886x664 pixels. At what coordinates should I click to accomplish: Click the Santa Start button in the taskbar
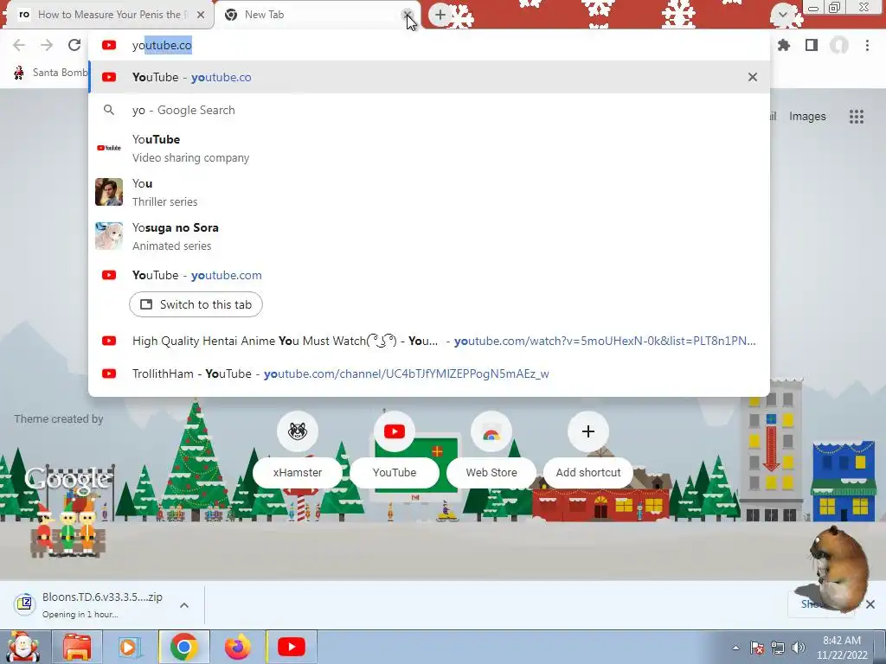coord(22,647)
